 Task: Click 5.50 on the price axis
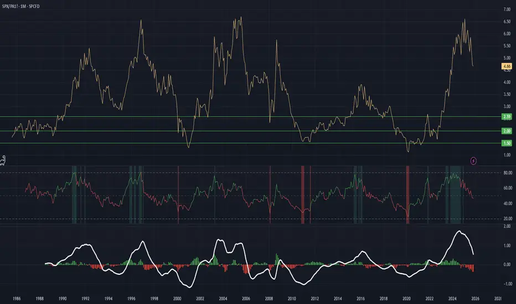point(507,46)
